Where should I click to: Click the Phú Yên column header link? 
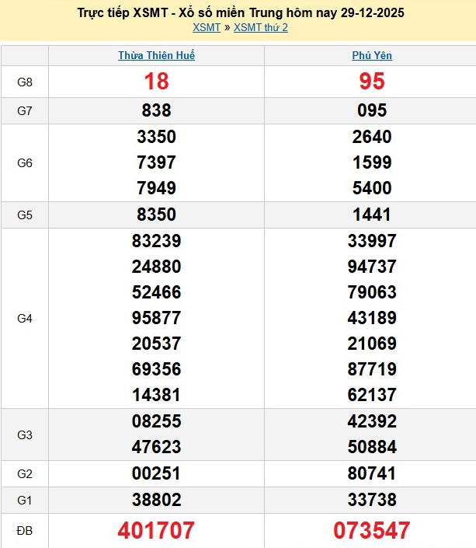click(x=372, y=56)
